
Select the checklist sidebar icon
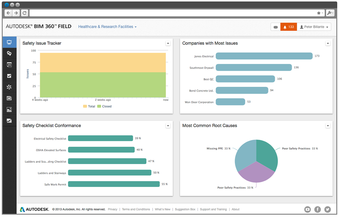[9, 76]
